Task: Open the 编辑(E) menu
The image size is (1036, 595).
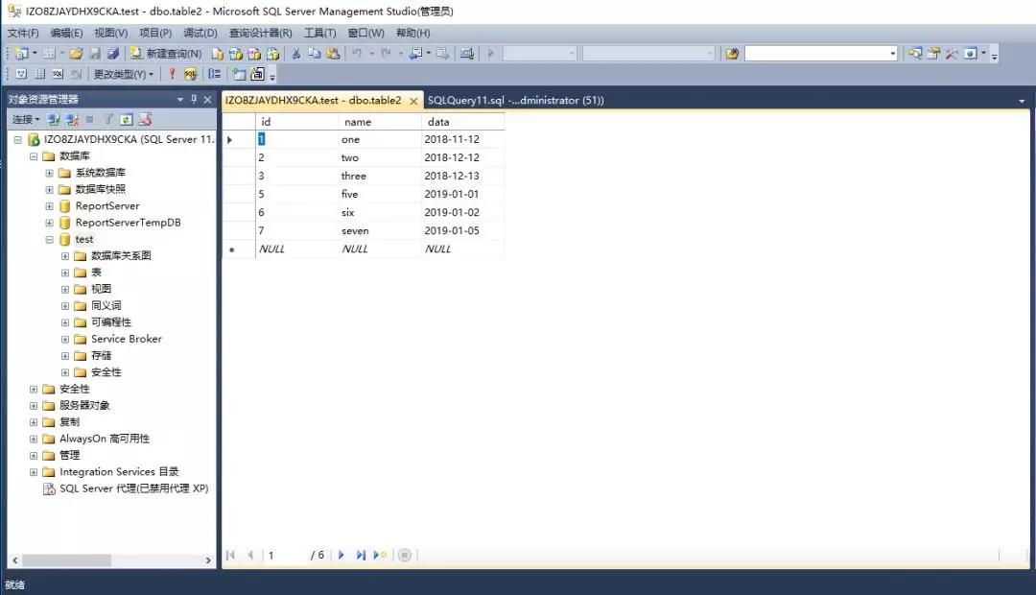Action: pos(67,33)
